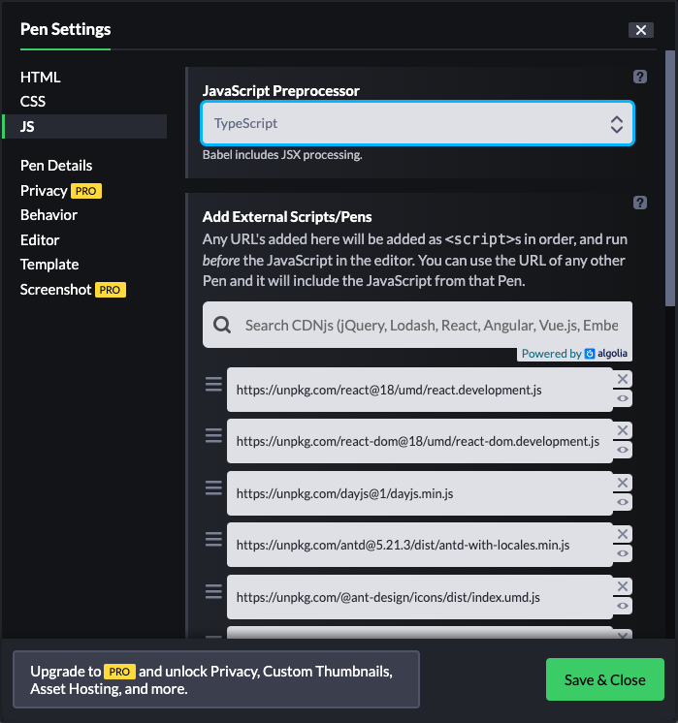Image resolution: width=678 pixels, height=723 pixels.
Task: Switch to the HTML settings tab
Action: [40, 77]
